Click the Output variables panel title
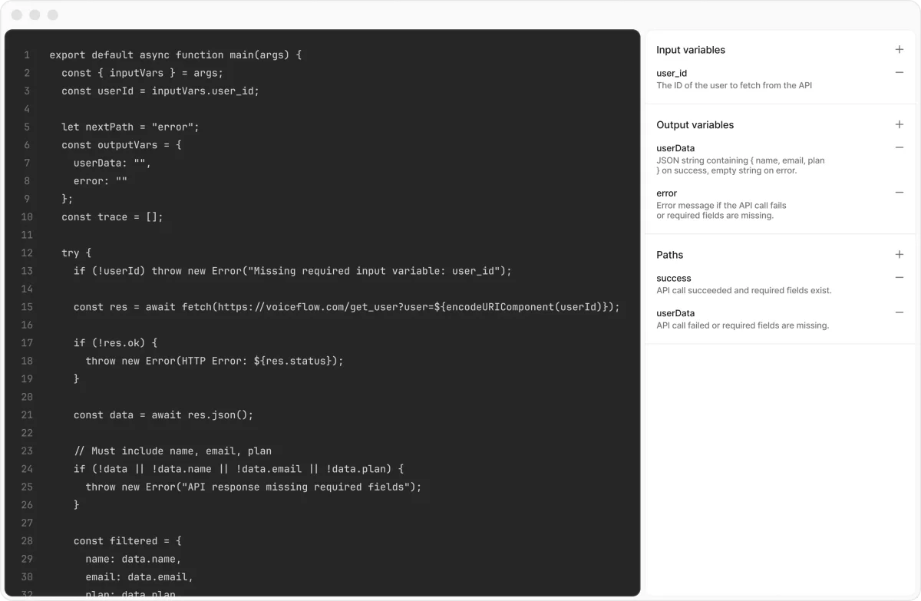921x601 pixels. 695,124
